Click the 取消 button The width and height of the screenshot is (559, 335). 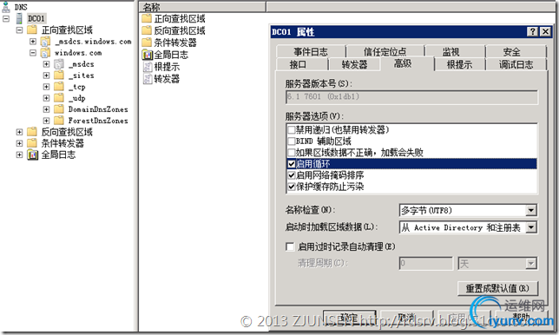(x=406, y=317)
